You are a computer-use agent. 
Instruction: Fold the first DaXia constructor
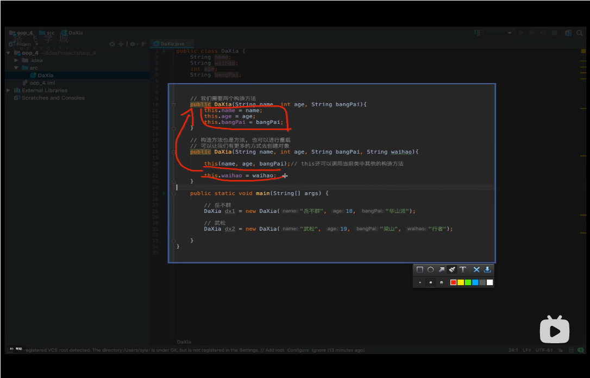(x=174, y=105)
